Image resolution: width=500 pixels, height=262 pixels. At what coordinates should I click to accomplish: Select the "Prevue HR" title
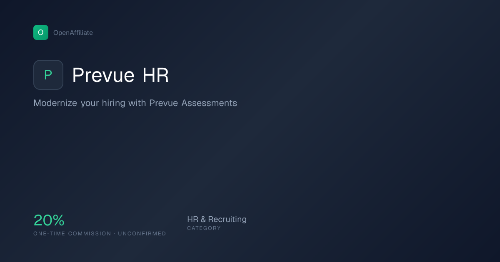(x=120, y=75)
